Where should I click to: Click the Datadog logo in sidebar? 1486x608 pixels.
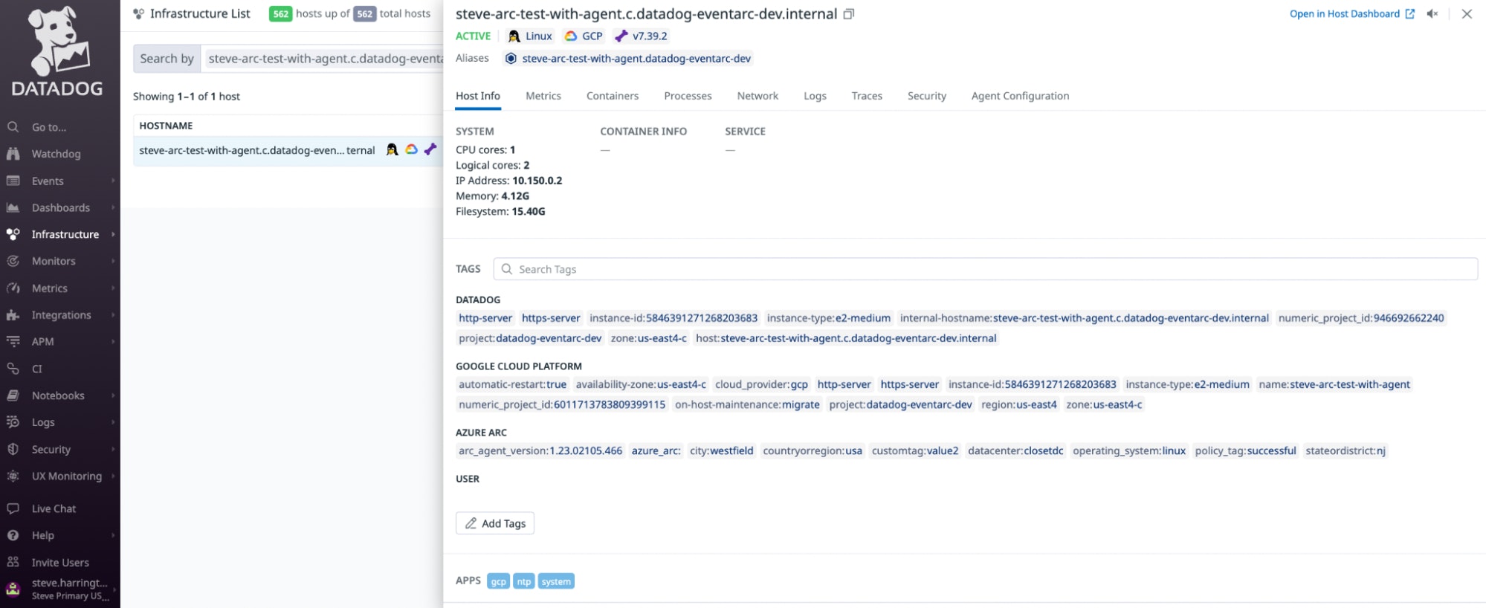pos(58,52)
